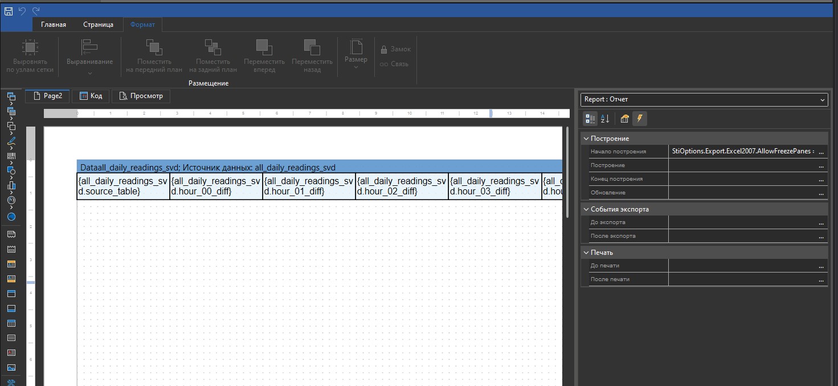Pick the line drawing primitive tool
The width and height of the screenshot is (838, 386).
coord(11,140)
